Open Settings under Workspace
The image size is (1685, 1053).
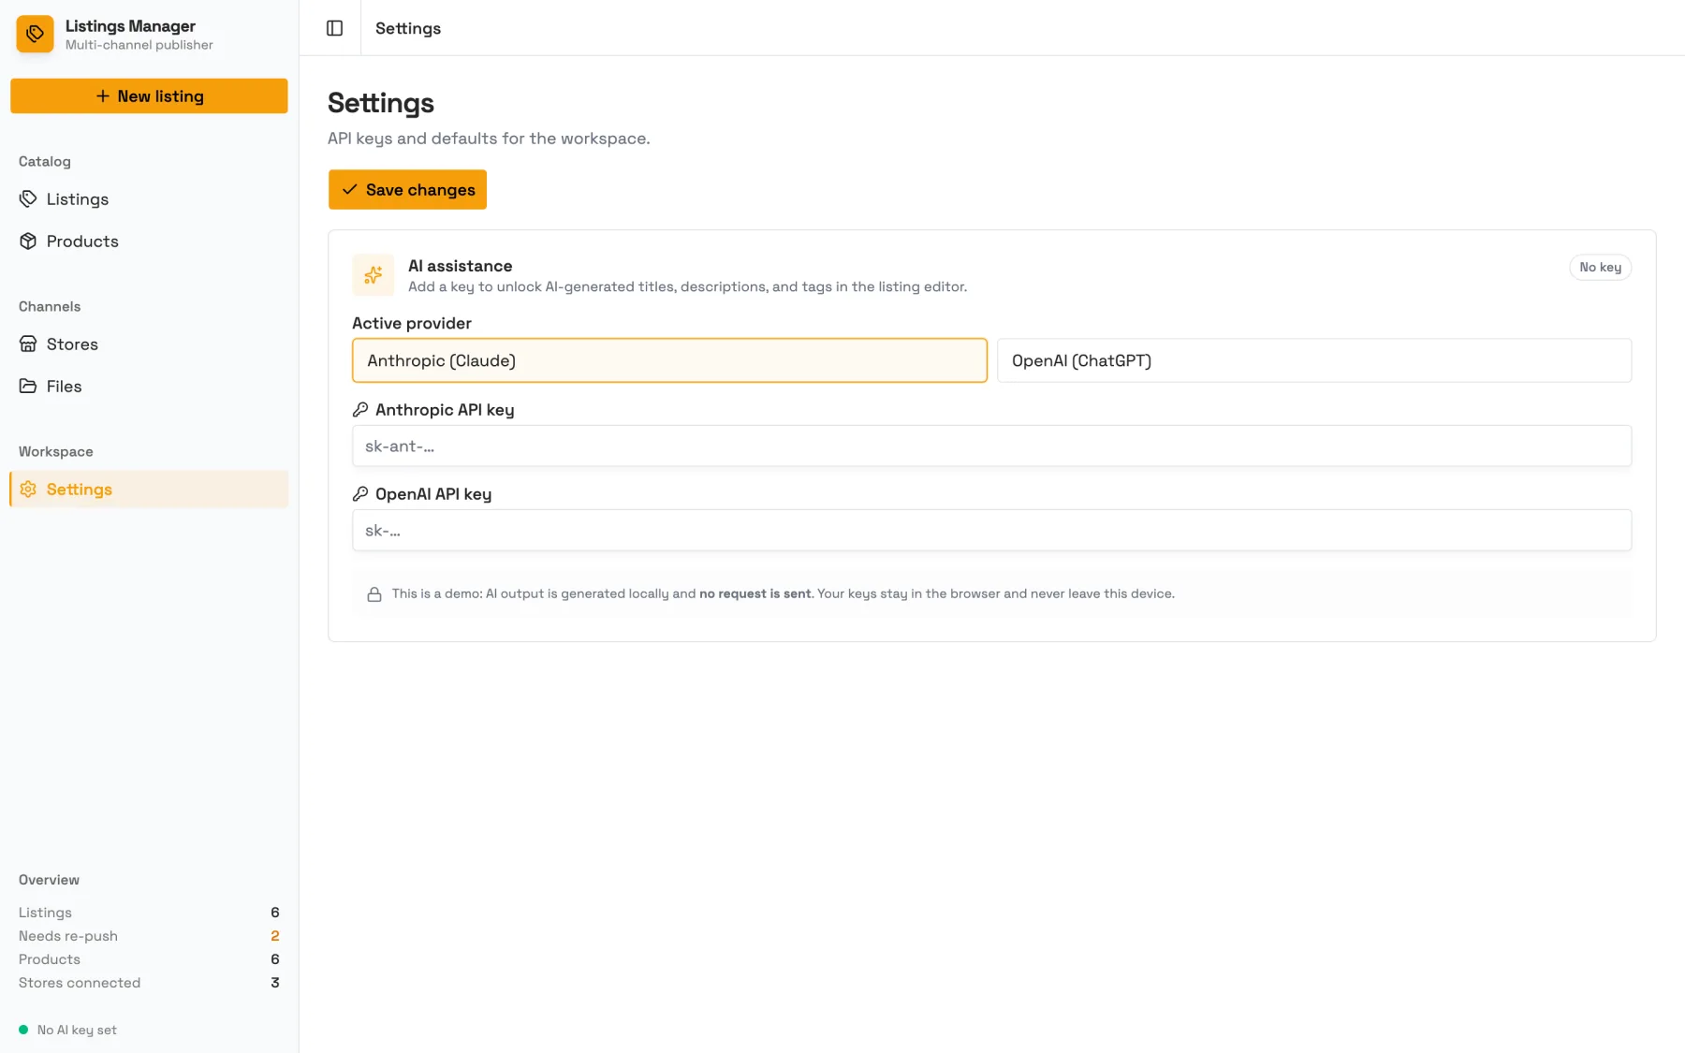click(149, 489)
